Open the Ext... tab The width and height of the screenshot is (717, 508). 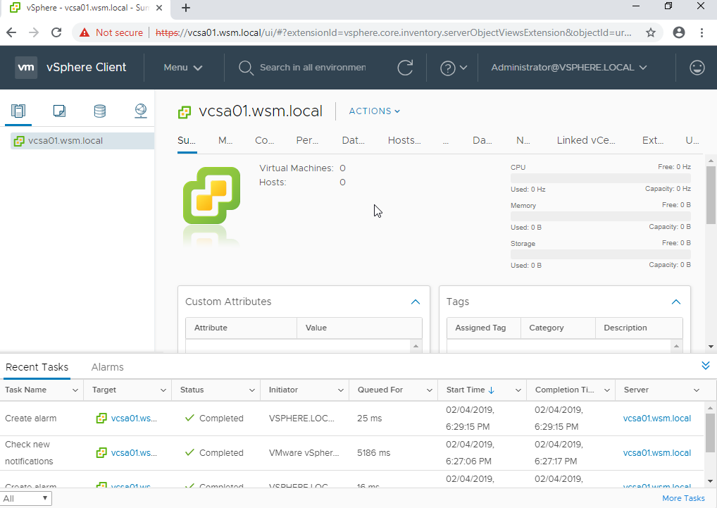652,140
